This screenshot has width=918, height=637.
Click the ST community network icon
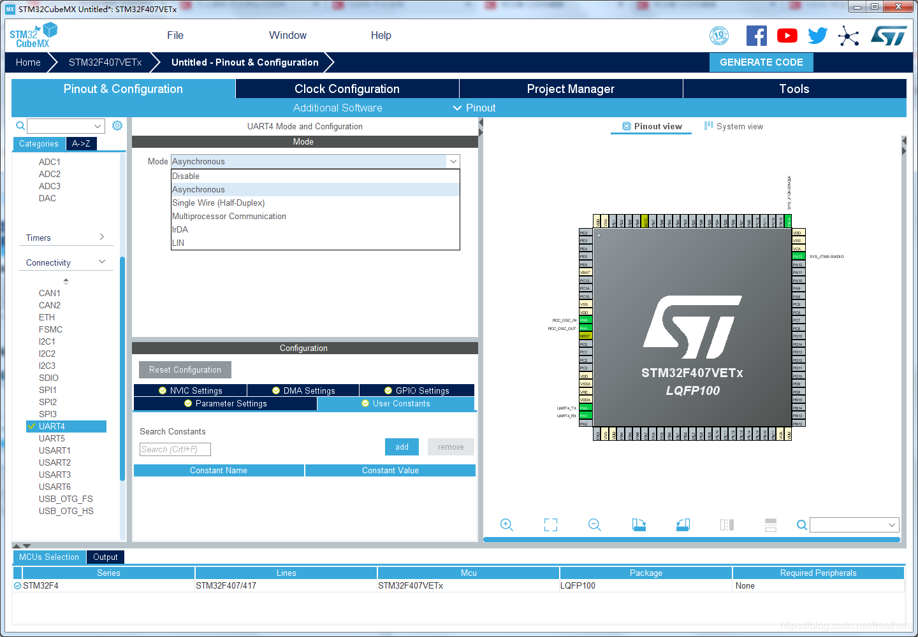click(x=849, y=36)
